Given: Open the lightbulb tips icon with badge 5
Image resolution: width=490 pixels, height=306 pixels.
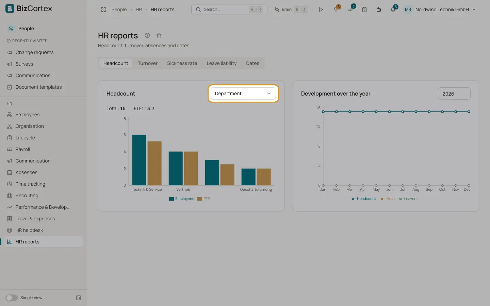Looking at the screenshot, I should point(336,10).
